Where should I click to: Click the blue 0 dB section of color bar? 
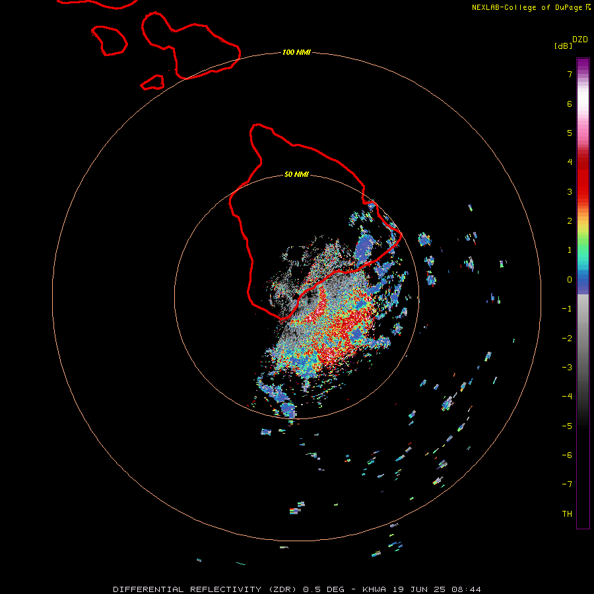point(583,280)
